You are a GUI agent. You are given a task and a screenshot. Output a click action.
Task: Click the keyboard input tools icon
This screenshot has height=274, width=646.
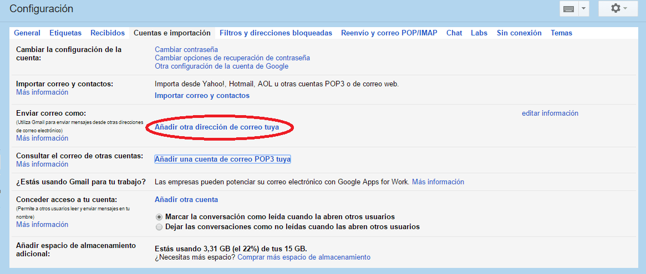[568, 9]
